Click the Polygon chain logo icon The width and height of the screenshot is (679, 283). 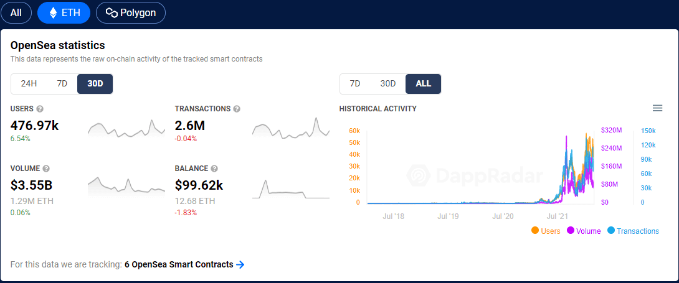[112, 12]
